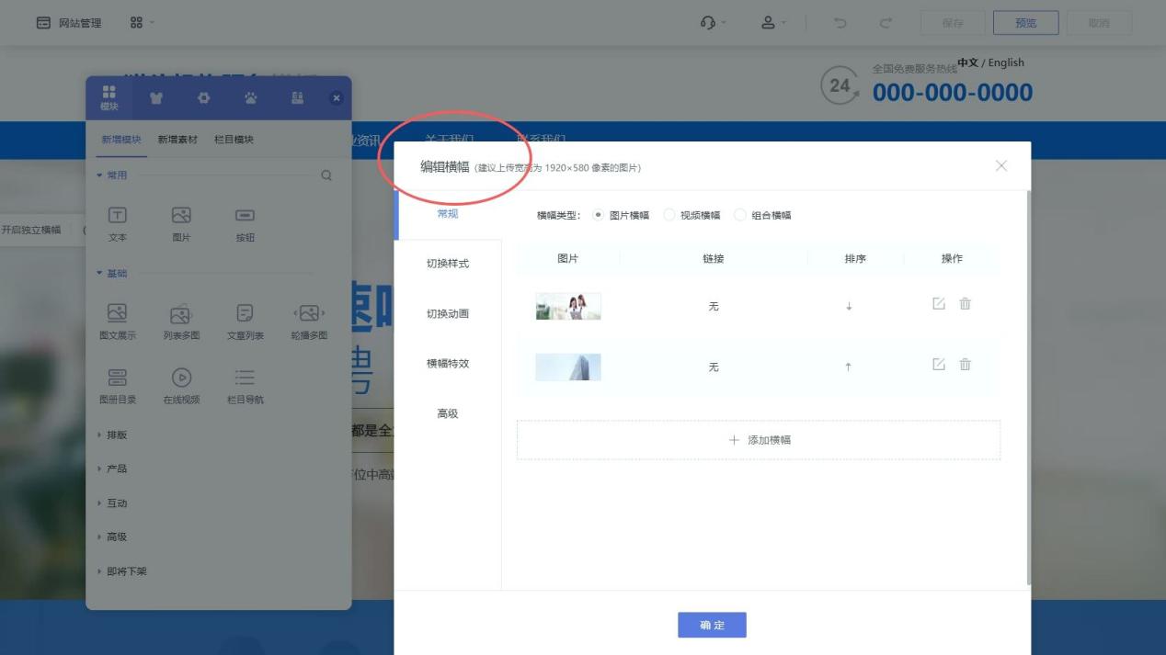Viewport: 1166px width, 655px height.
Task: Confirm banner edits with the 确定 button
Action: pyautogui.click(x=712, y=625)
